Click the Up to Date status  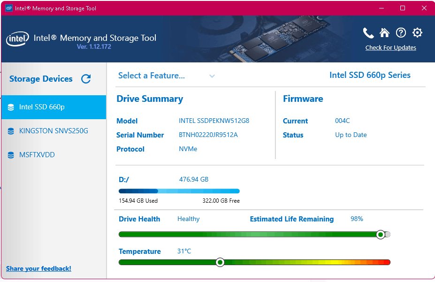[351, 135]
